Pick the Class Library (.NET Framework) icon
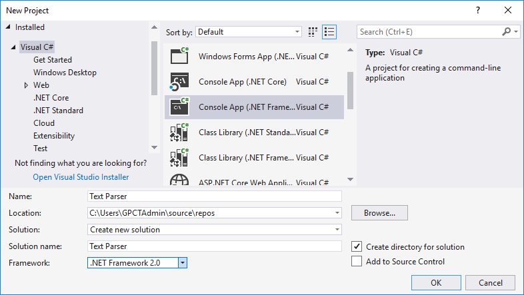 pos(180,157)
